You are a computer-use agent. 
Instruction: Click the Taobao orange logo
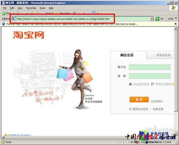[29, 35]
